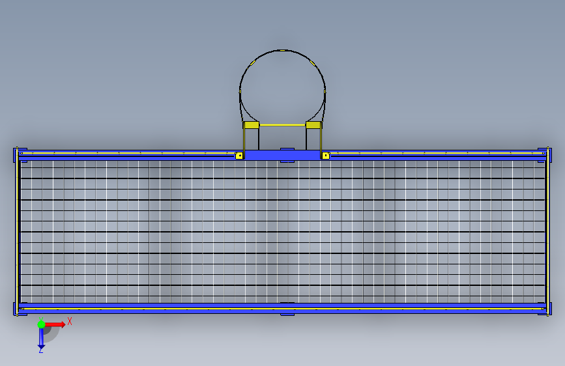This screenshot has width=565, height=366.
Task: Click the red X axis arrow of the triad
Action: [x=55, y=324]
